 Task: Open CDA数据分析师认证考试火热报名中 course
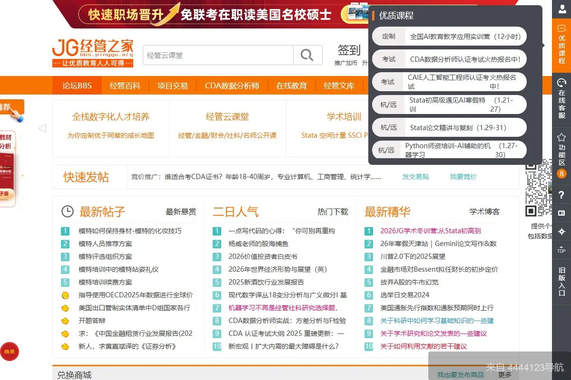(x=449, y=59)
